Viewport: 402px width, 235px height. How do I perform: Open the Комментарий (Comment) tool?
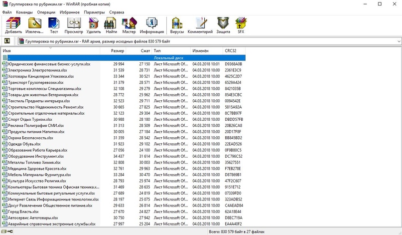pos(200,25)
